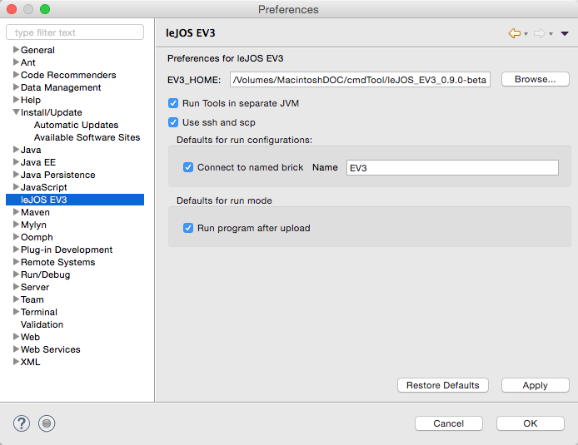
Task: Expand the XML tree node
Action: pyautogui.click(x=16, y=362)
